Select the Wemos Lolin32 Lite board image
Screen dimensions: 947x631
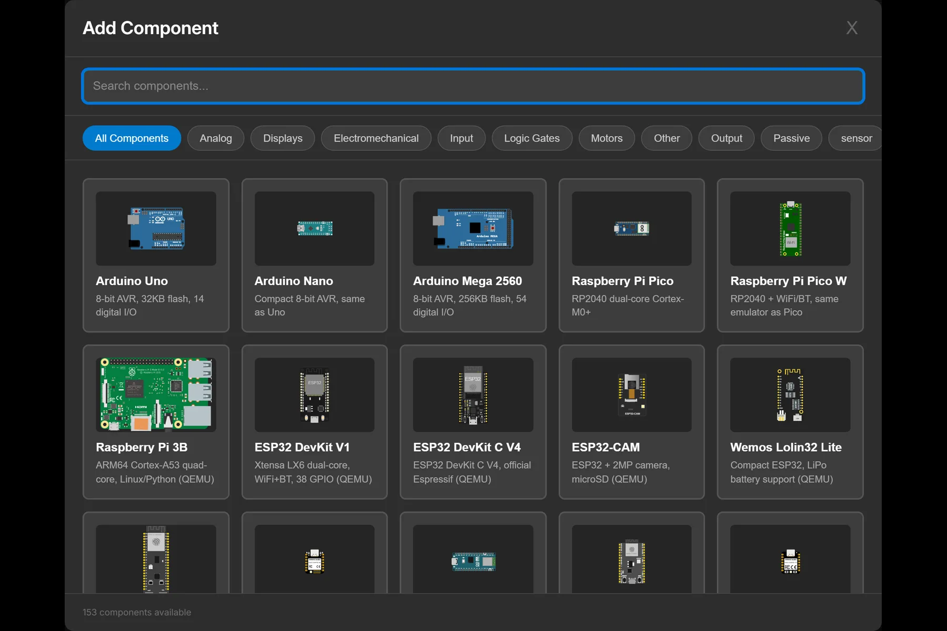tap(790, 395)
